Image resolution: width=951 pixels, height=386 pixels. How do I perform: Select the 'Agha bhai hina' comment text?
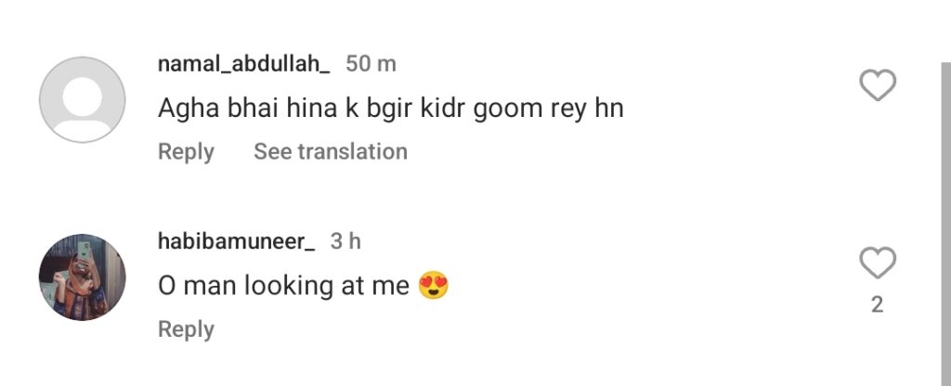click(390, 109)
